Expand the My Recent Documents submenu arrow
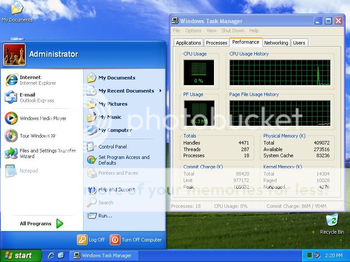Viewport: 350px width, 262px height. (161, 91)
